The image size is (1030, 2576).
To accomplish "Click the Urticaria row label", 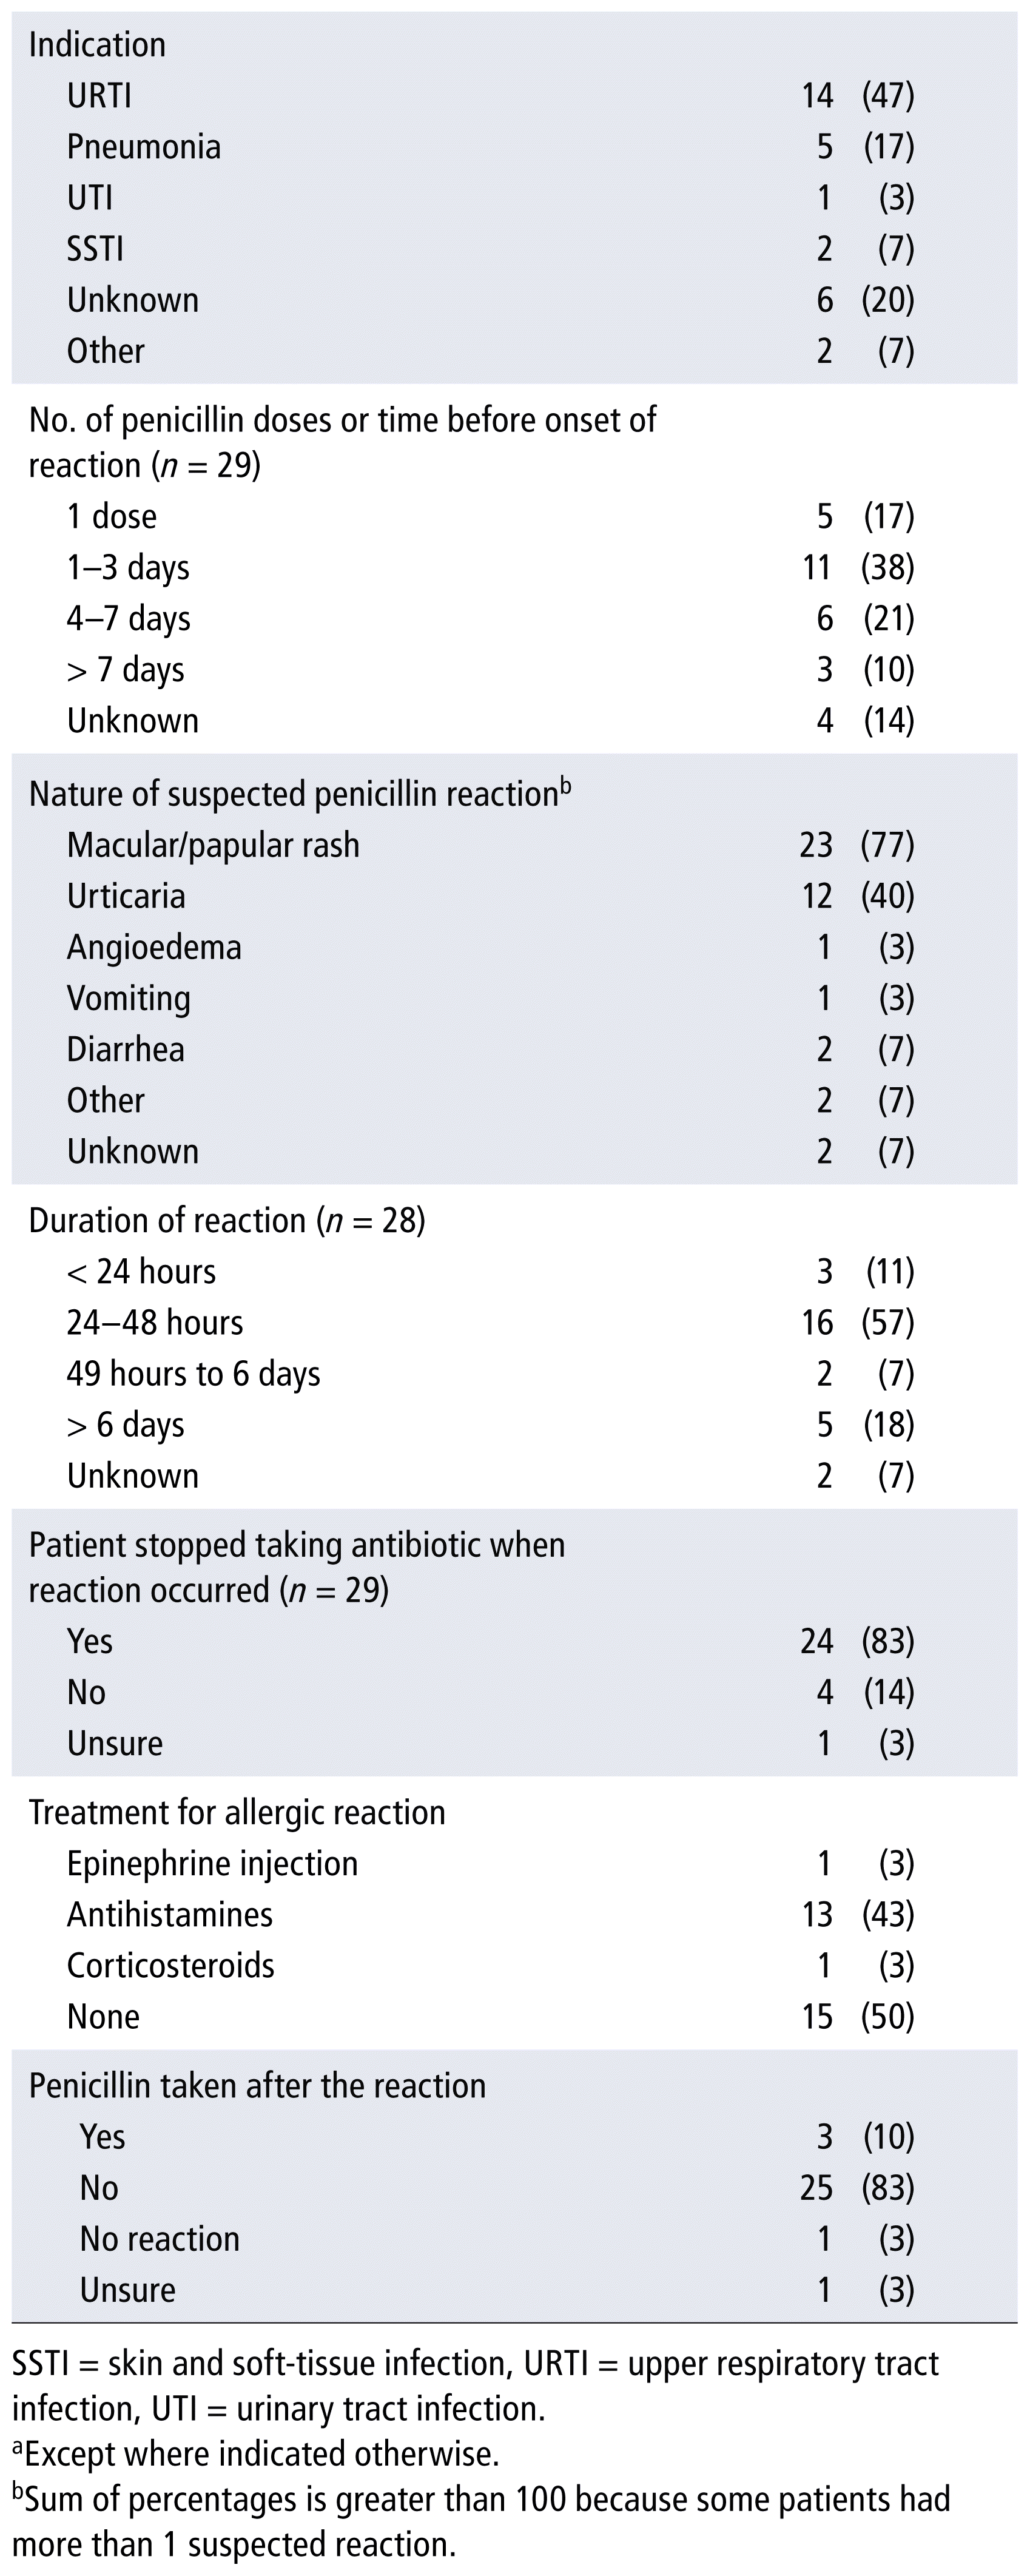I will pos(126,896).
